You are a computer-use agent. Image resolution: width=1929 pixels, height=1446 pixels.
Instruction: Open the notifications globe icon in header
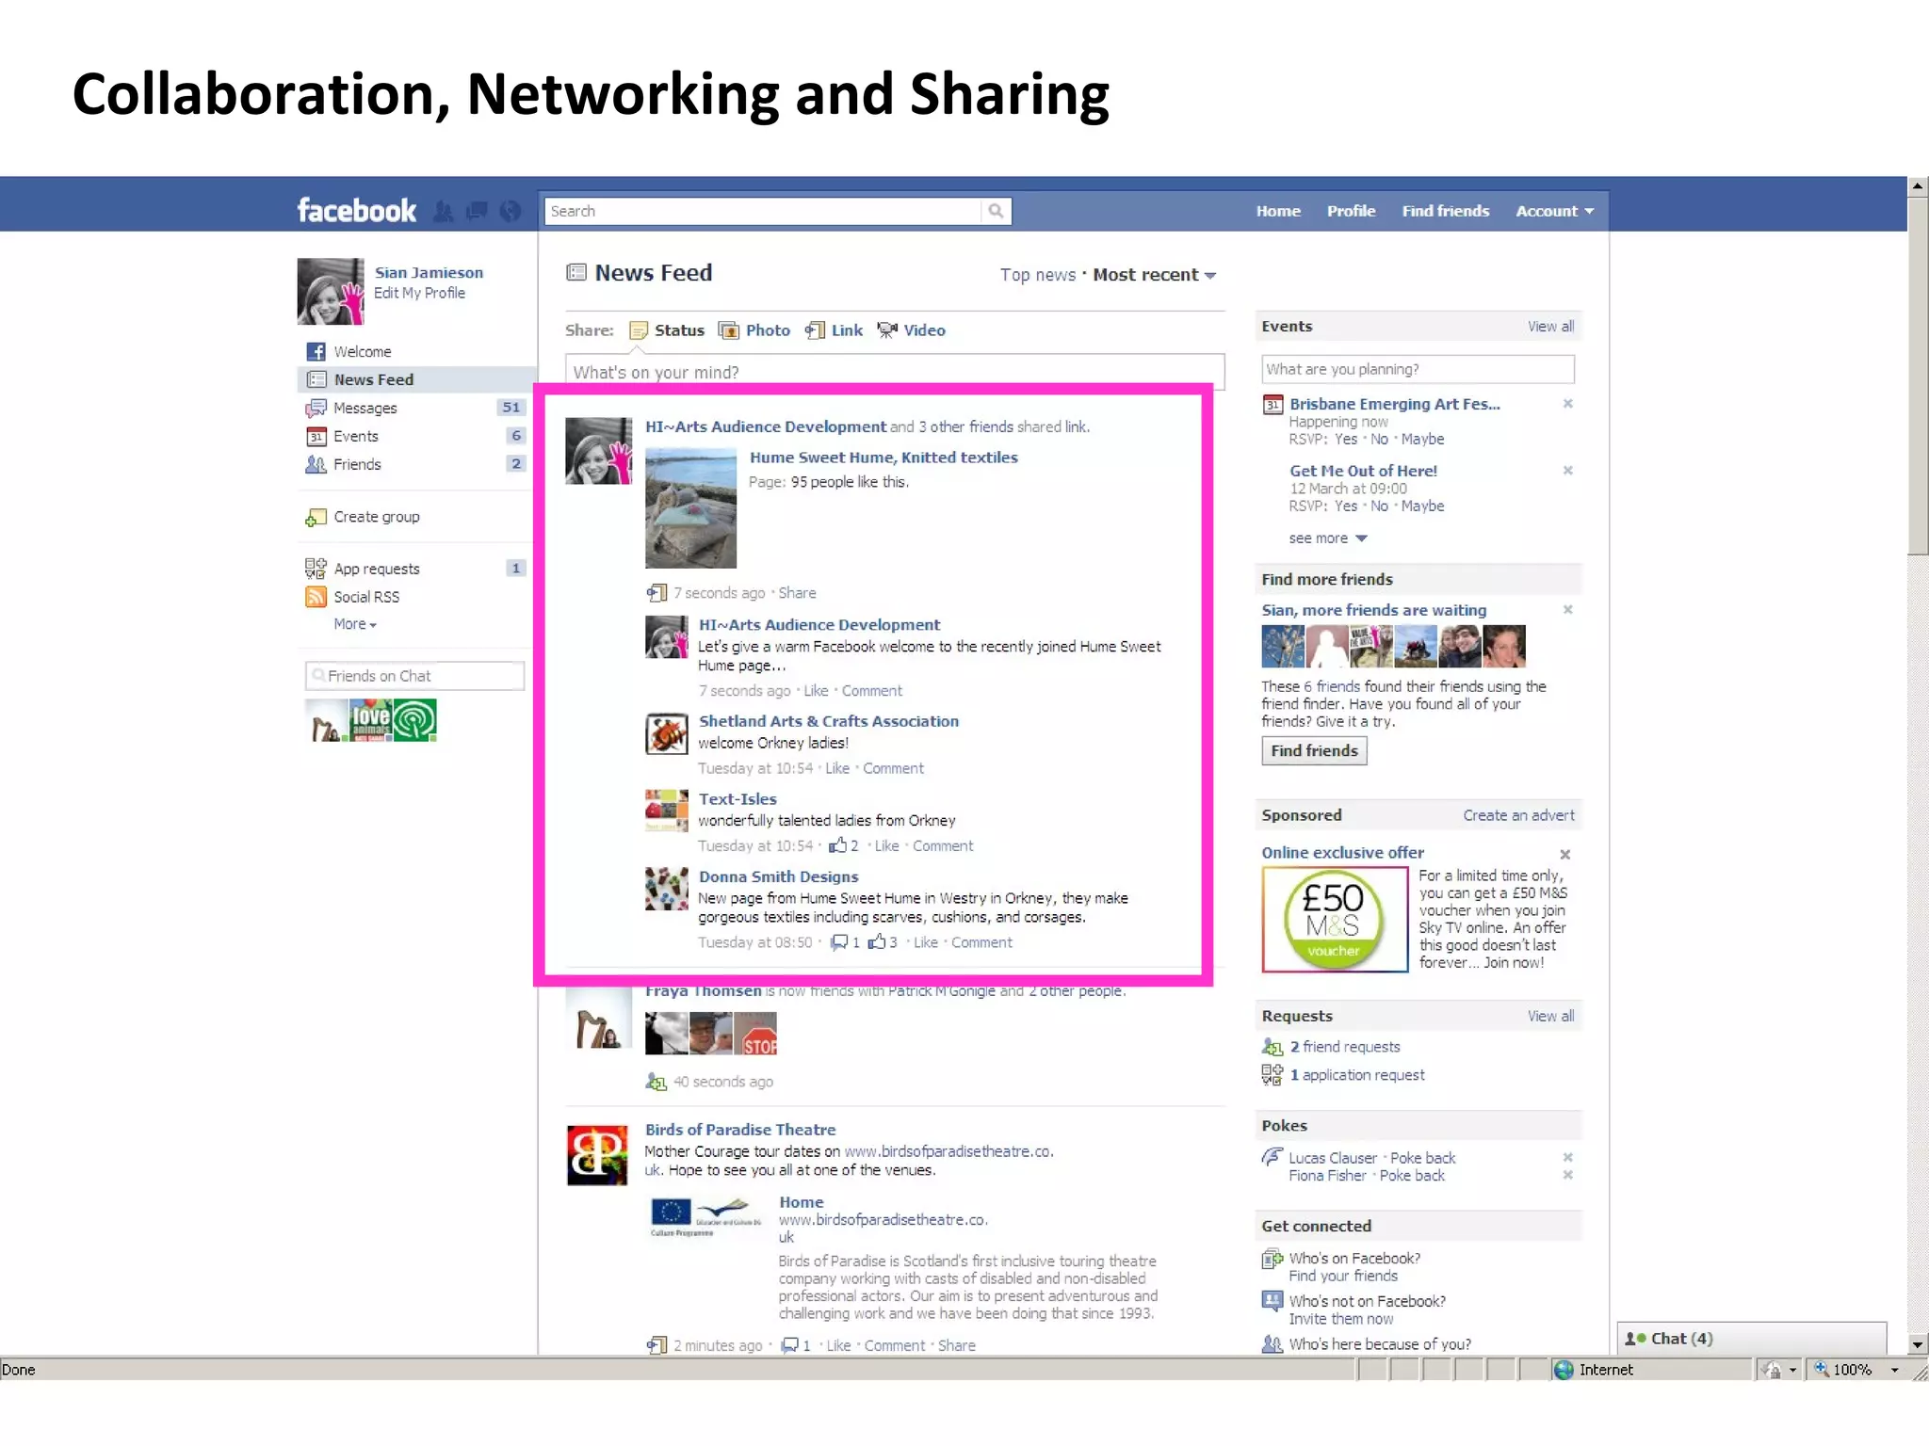pyautogui.click(x=511, y=211)
